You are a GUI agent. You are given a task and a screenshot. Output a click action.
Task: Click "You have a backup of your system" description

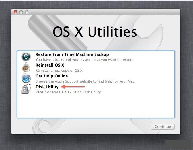tap(85, 60)
